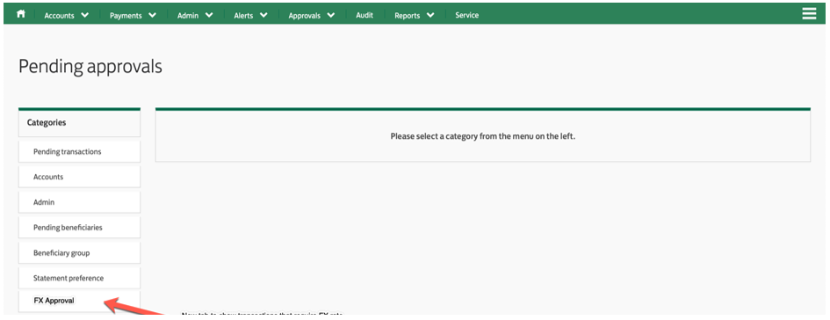Select FX Approval category

(79, 301)
